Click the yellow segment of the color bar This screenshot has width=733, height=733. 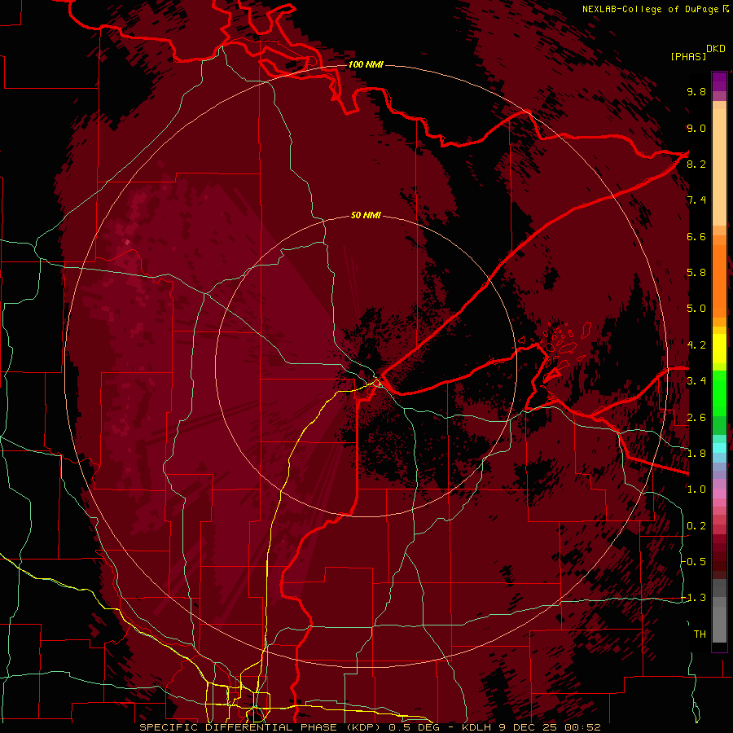click(719, 349)
